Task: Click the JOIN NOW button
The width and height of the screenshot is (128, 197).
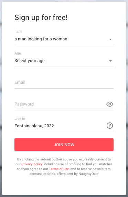Action: point(64,145)
